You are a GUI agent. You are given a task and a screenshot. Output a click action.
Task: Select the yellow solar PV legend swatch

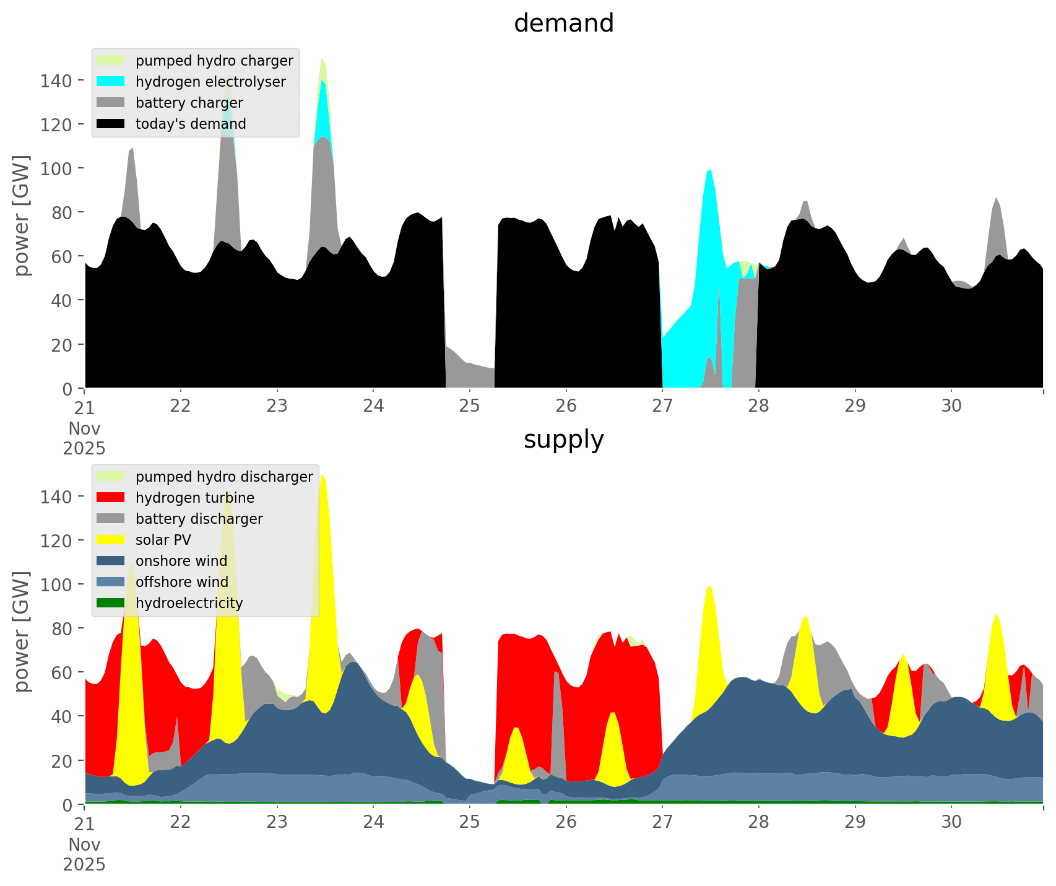tap(111, 540)
